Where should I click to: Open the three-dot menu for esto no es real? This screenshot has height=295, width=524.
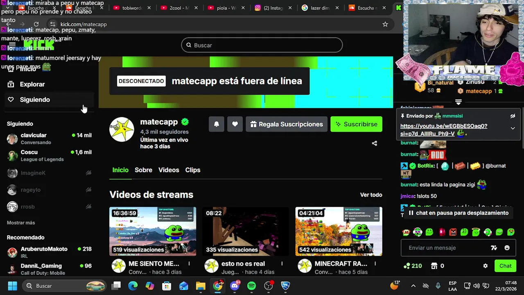(282, 263)
